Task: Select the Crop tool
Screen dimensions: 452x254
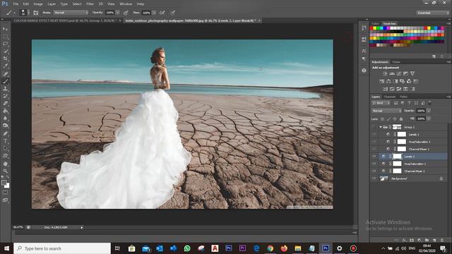Action: point(5,59)
